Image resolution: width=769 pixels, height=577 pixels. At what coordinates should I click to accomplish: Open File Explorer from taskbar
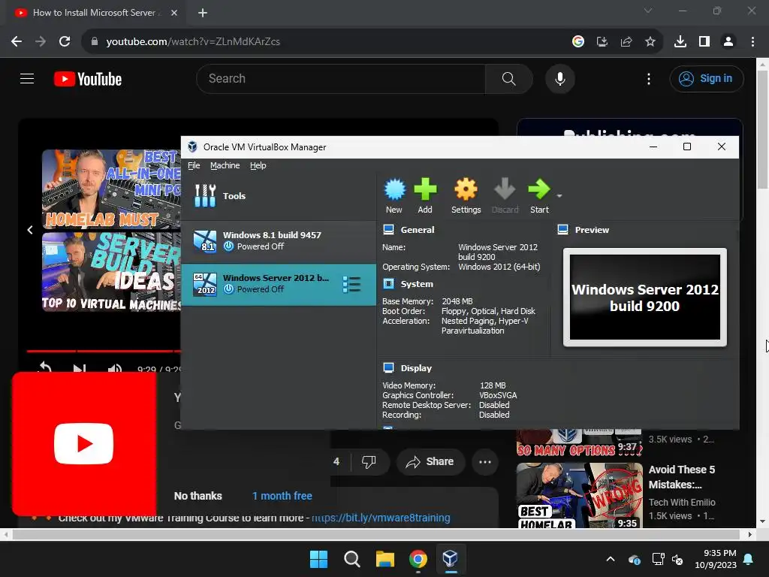coord(385,559)
